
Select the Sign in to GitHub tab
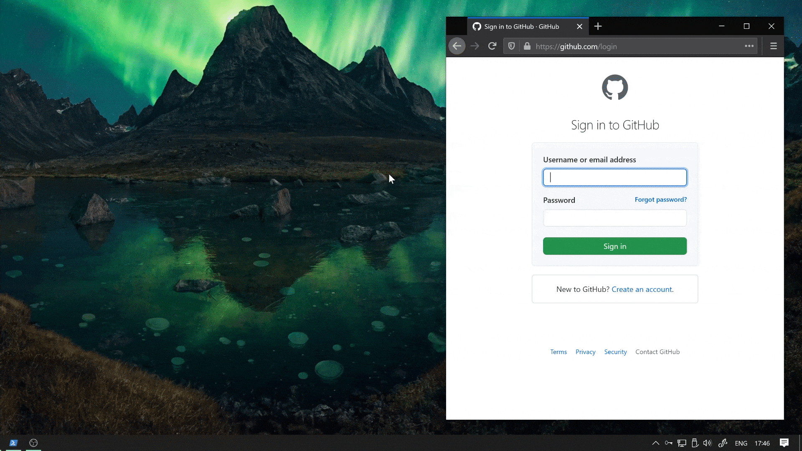pyautogui.click(x=521, y=26)
